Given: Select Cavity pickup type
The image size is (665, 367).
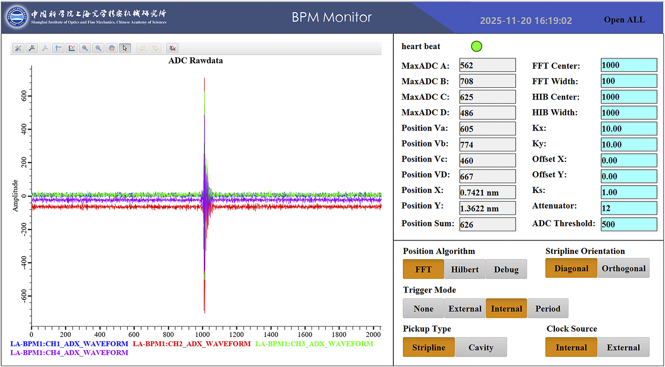Looking at the screenshot, I should (481, 347).
